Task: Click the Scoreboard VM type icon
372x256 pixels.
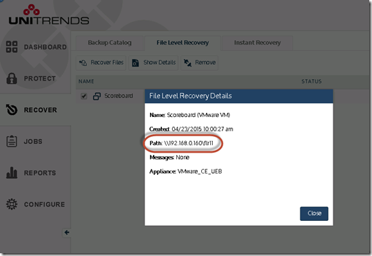Action: point(97,96)
